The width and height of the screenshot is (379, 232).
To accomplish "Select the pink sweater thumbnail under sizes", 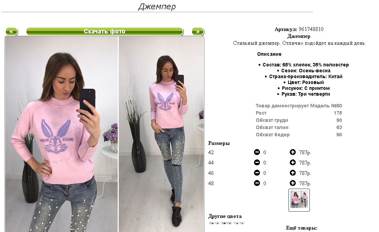I will [299, 200].
